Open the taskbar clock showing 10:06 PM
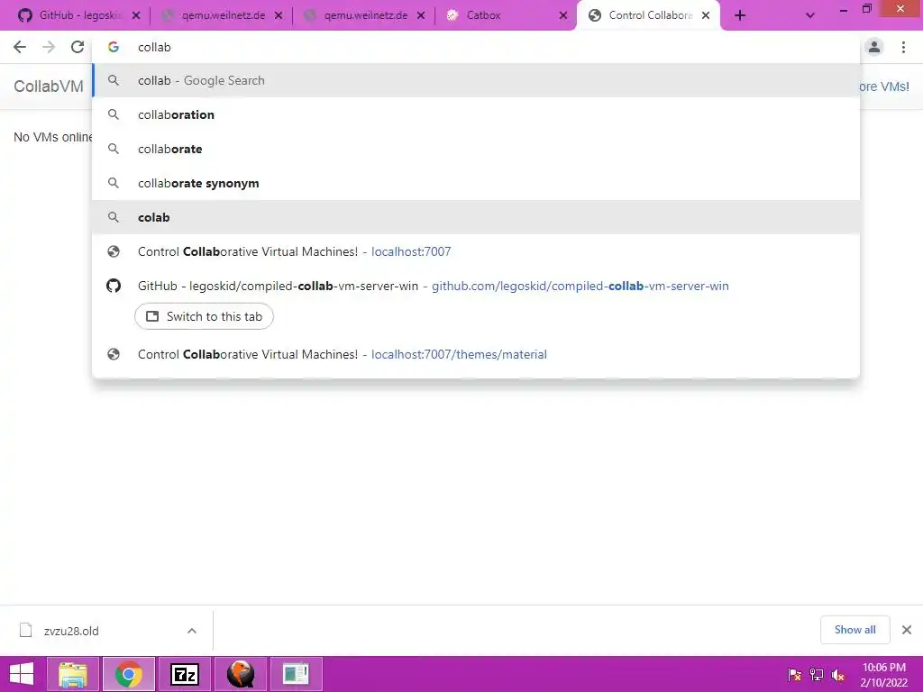923x692 pixels. pyautogui.click(x=883, y=675)
